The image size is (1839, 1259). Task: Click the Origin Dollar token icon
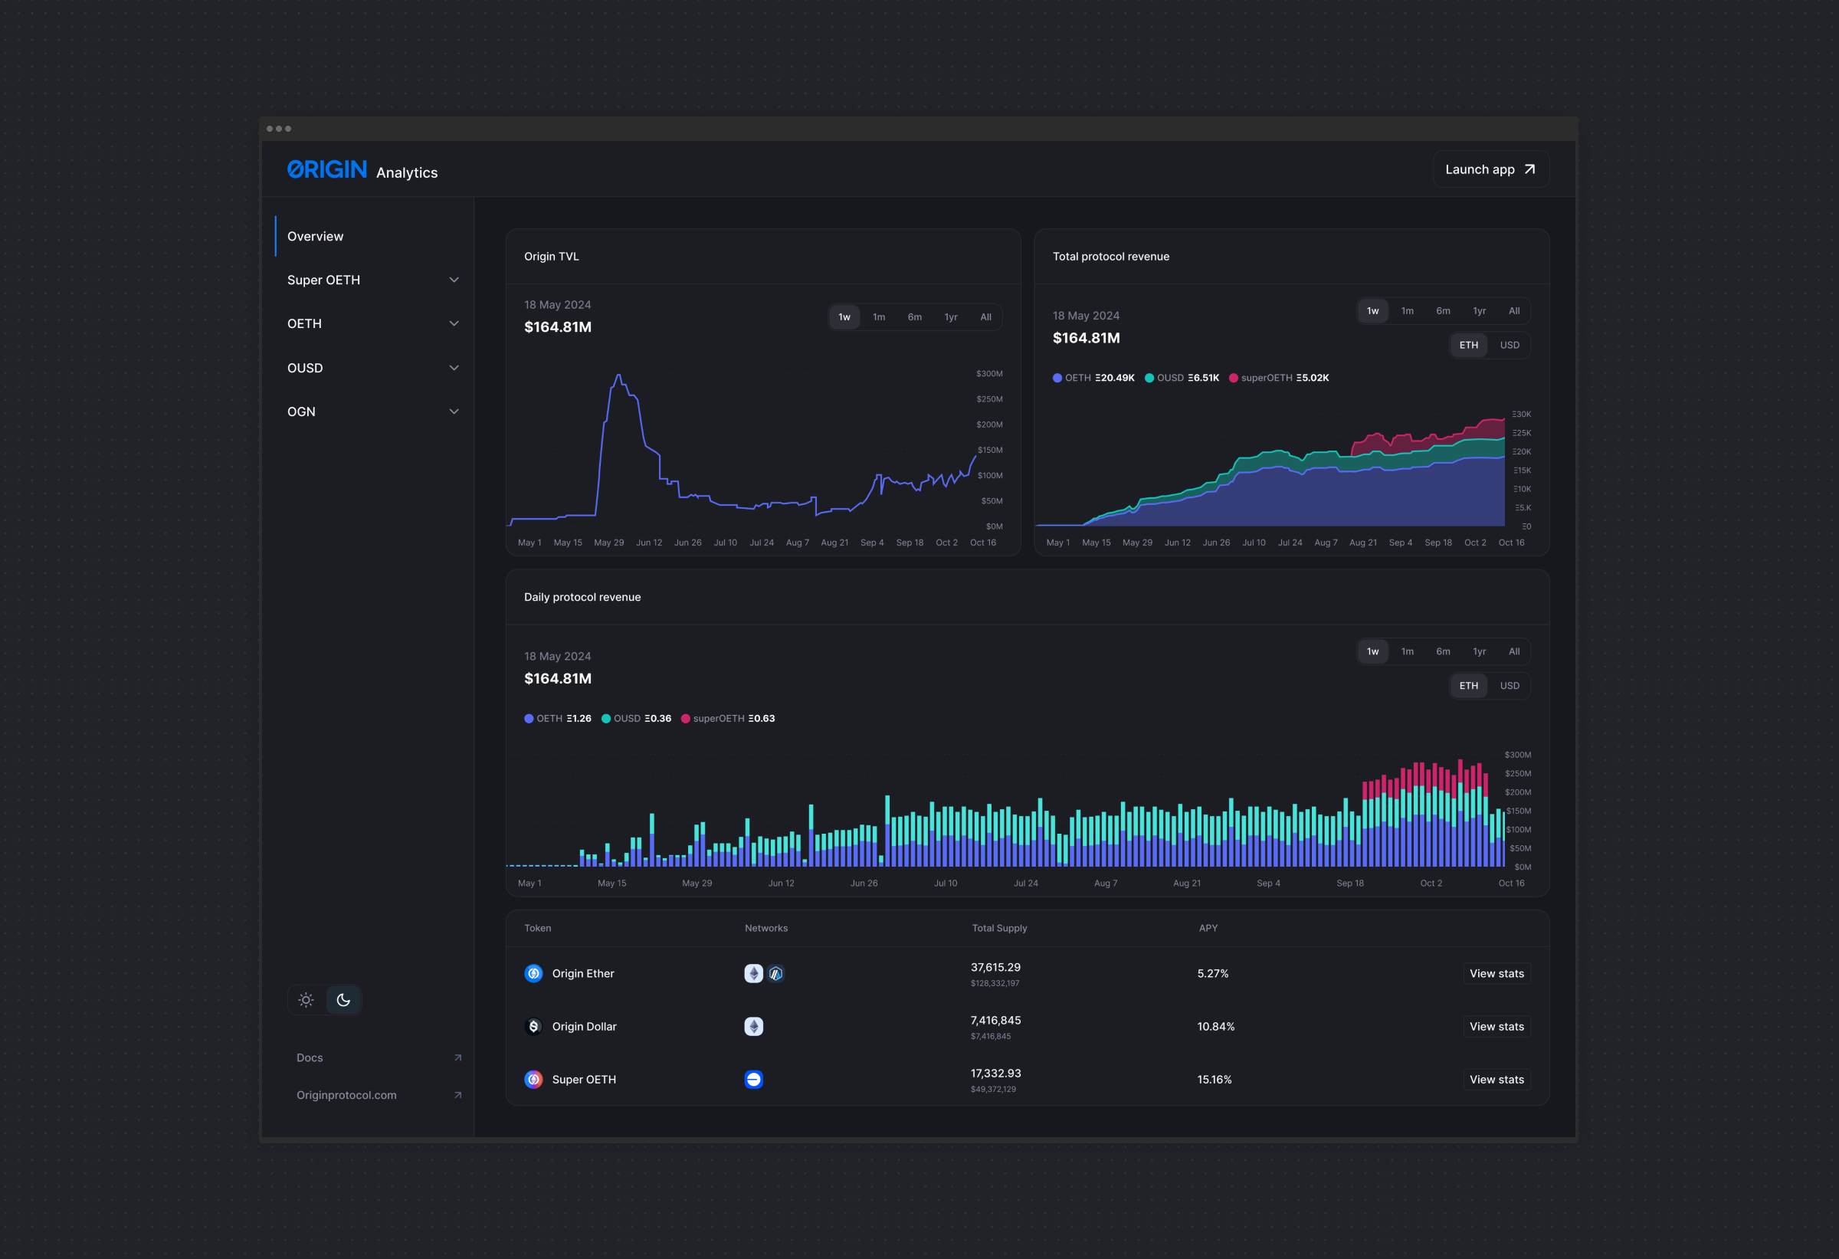pos(533,1026)
